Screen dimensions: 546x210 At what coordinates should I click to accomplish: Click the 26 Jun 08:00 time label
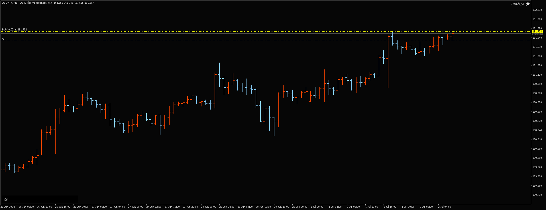[x=26, y=207]
